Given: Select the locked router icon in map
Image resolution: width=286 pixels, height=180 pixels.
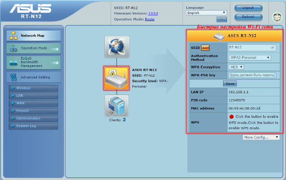Looking at the screenshot, I should (116, 78).
